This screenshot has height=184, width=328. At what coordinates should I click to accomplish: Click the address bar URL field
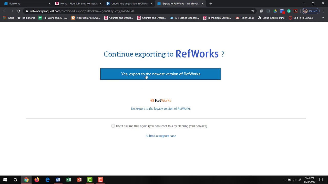pyautogui.click(x=138, y=11)
